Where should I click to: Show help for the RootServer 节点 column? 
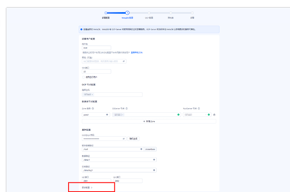[199, 109]
